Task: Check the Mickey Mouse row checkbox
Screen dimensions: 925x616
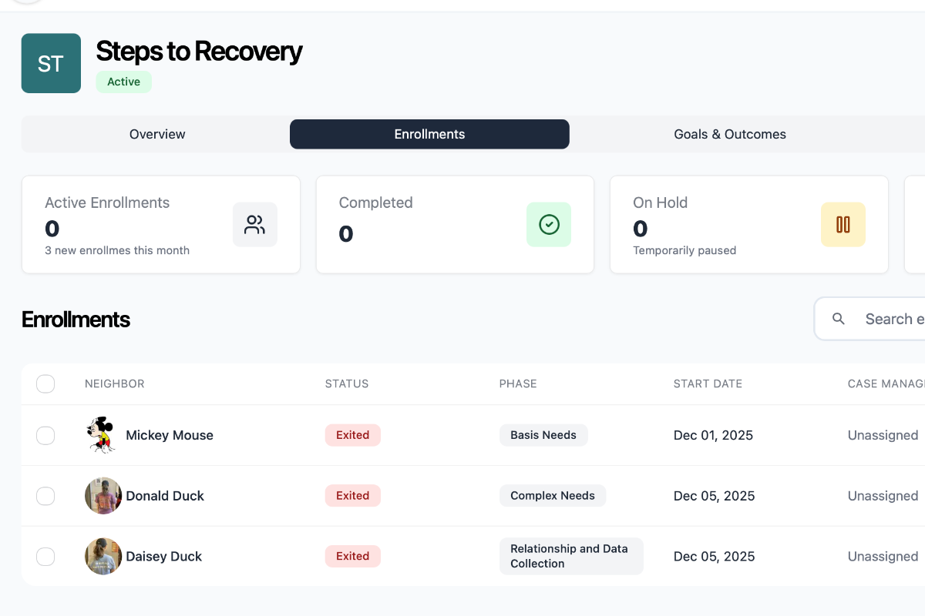Action: (45, 435)
